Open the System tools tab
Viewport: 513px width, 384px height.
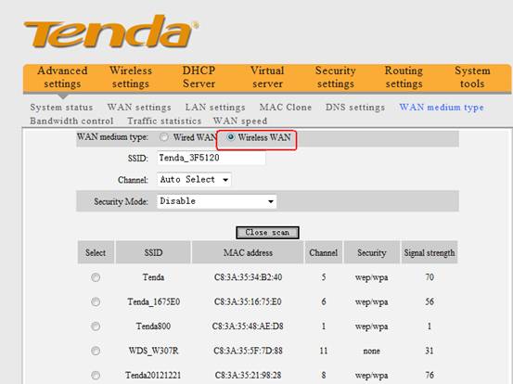[x=472, y=77]
